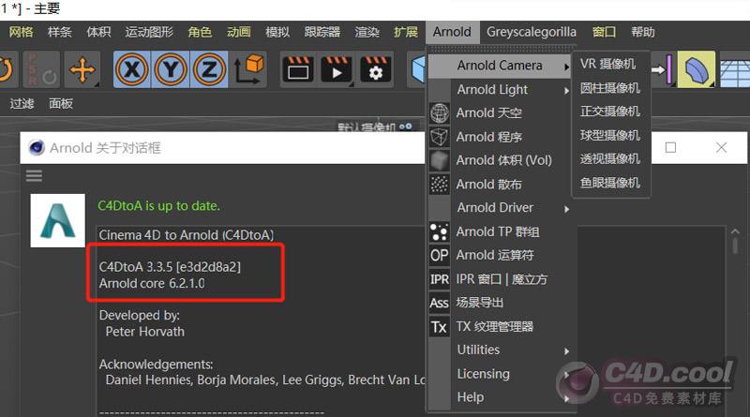The width and height of the screenshot is (750, 417).
Task: Open the 渲染 menu
Action: [367, 32]
